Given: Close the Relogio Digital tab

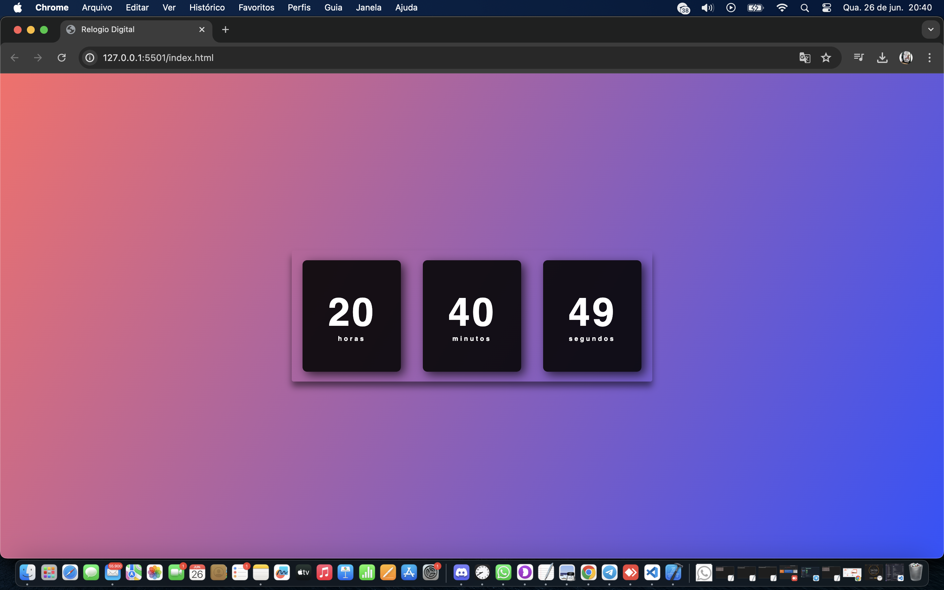Looking at the screenshot, I should coord(202,29).
